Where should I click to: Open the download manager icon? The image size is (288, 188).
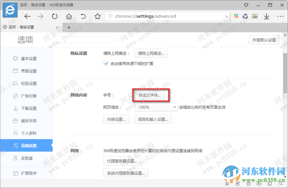click(267, 16)
